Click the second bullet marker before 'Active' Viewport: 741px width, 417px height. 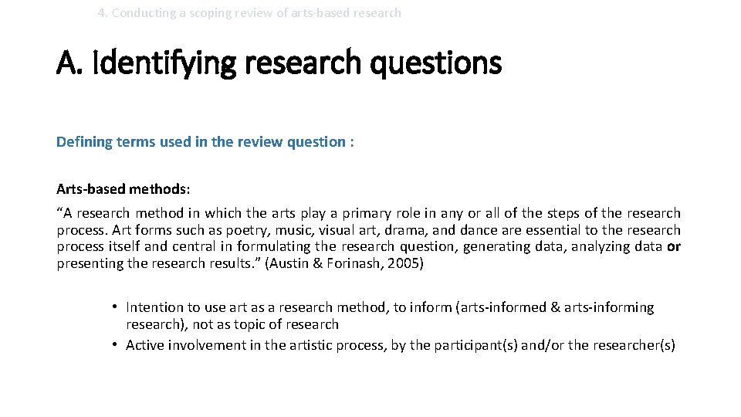[113, 345]
